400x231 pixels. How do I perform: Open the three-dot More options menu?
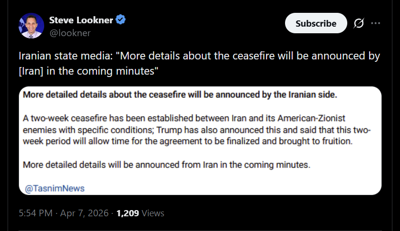click(376, 23)
